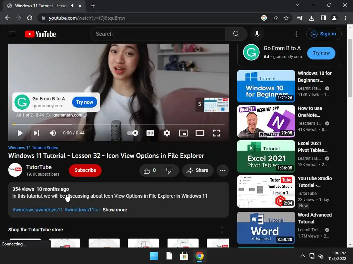The height and width of the screenshot is (264, 353).
Task: Open media controls icon in Chrome toolbar
Action: 300,18
